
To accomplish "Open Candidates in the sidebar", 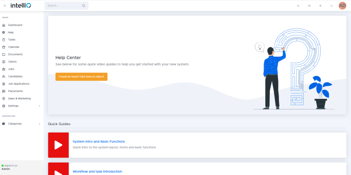I will click(x=15, y=76).
